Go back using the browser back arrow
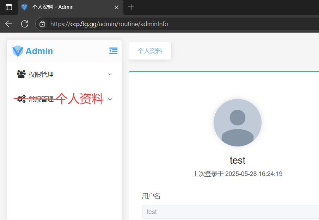The width and height of the screenshot is (319, 220). 9,24
